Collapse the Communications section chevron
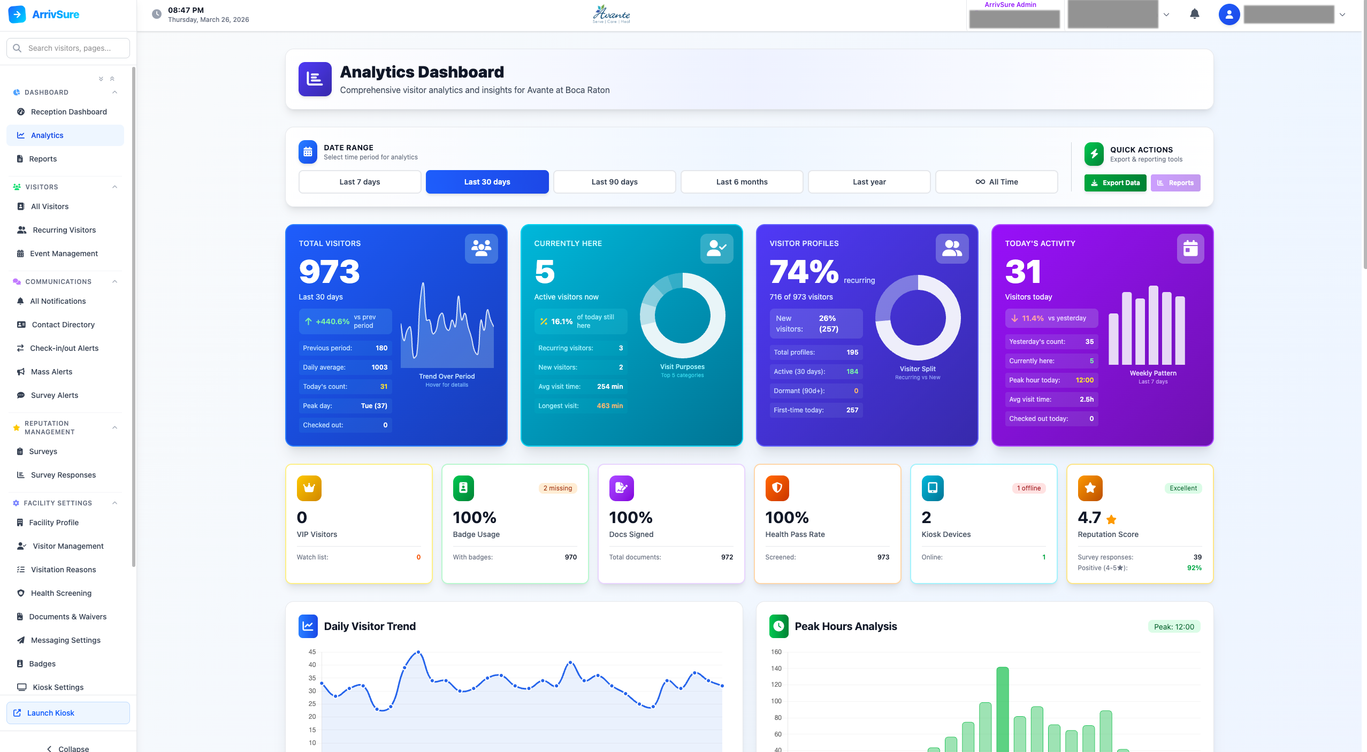 pyautogui.click(x=114, y=281)
